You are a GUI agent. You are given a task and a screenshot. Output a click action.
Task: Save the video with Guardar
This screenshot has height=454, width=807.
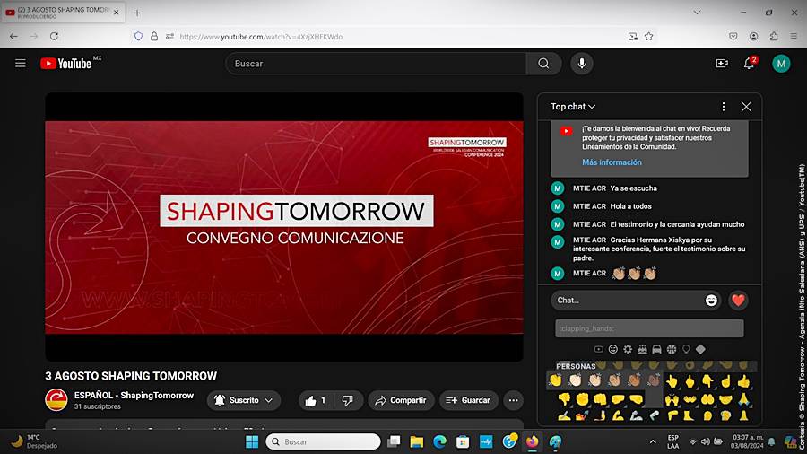coord(468,400)
